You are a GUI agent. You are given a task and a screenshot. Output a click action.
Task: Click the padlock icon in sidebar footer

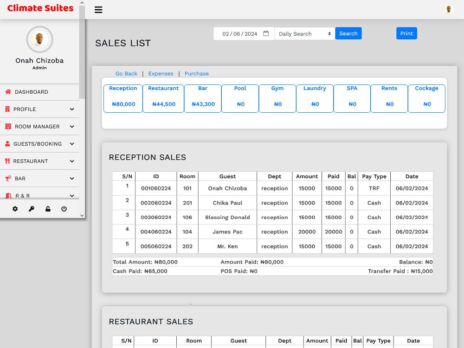click(x=48, y=209)
